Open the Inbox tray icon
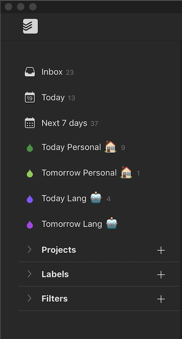The image size is (182, 339). (30, 72)
